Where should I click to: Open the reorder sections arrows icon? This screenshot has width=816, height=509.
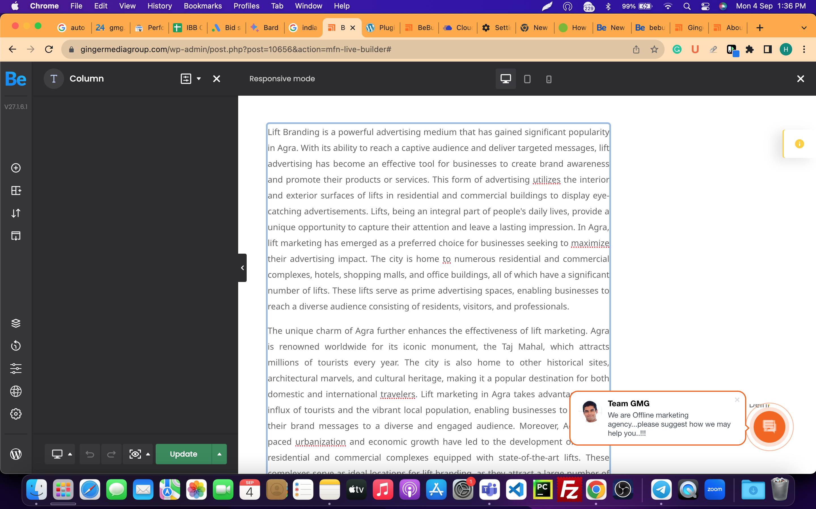(x=16, y=213)
